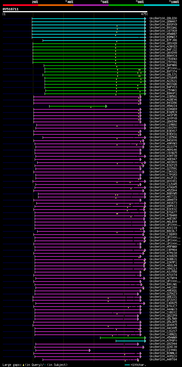Click the green segment of the color legend
Viewport: 182px width, 367px height.
(126, 5)
